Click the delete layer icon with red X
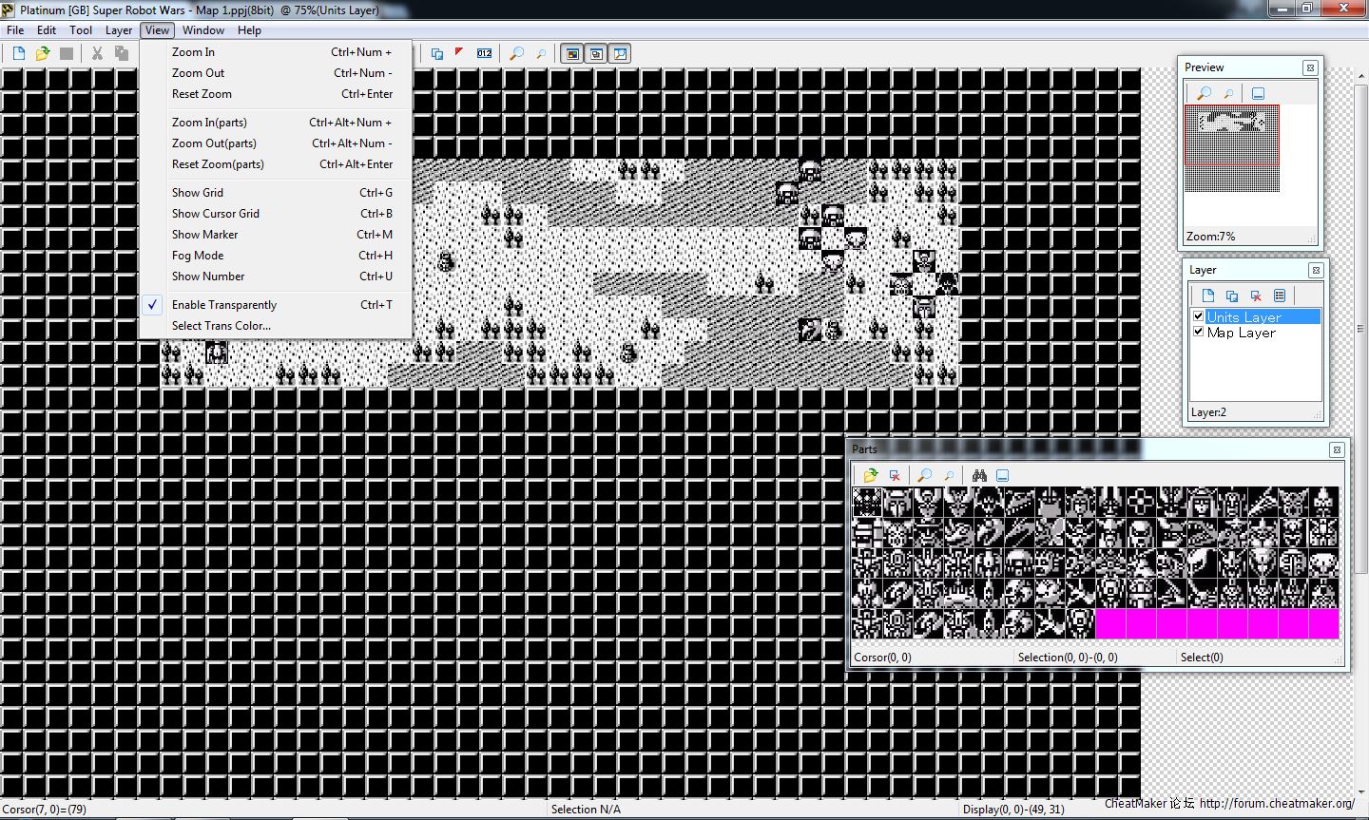The image size is (1369, 820). 1256,296
